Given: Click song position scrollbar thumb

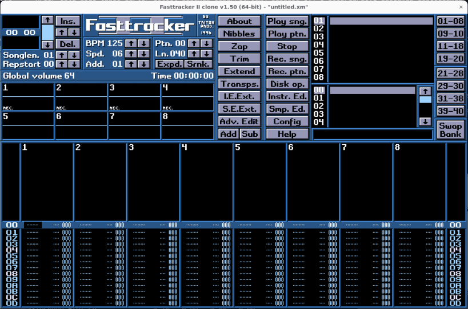Looking at the screenshot, I should coord(47,32).
